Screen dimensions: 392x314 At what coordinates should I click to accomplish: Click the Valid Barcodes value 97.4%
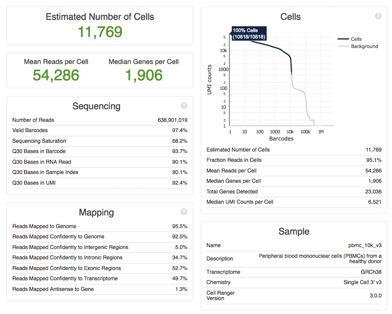(180, 130)
